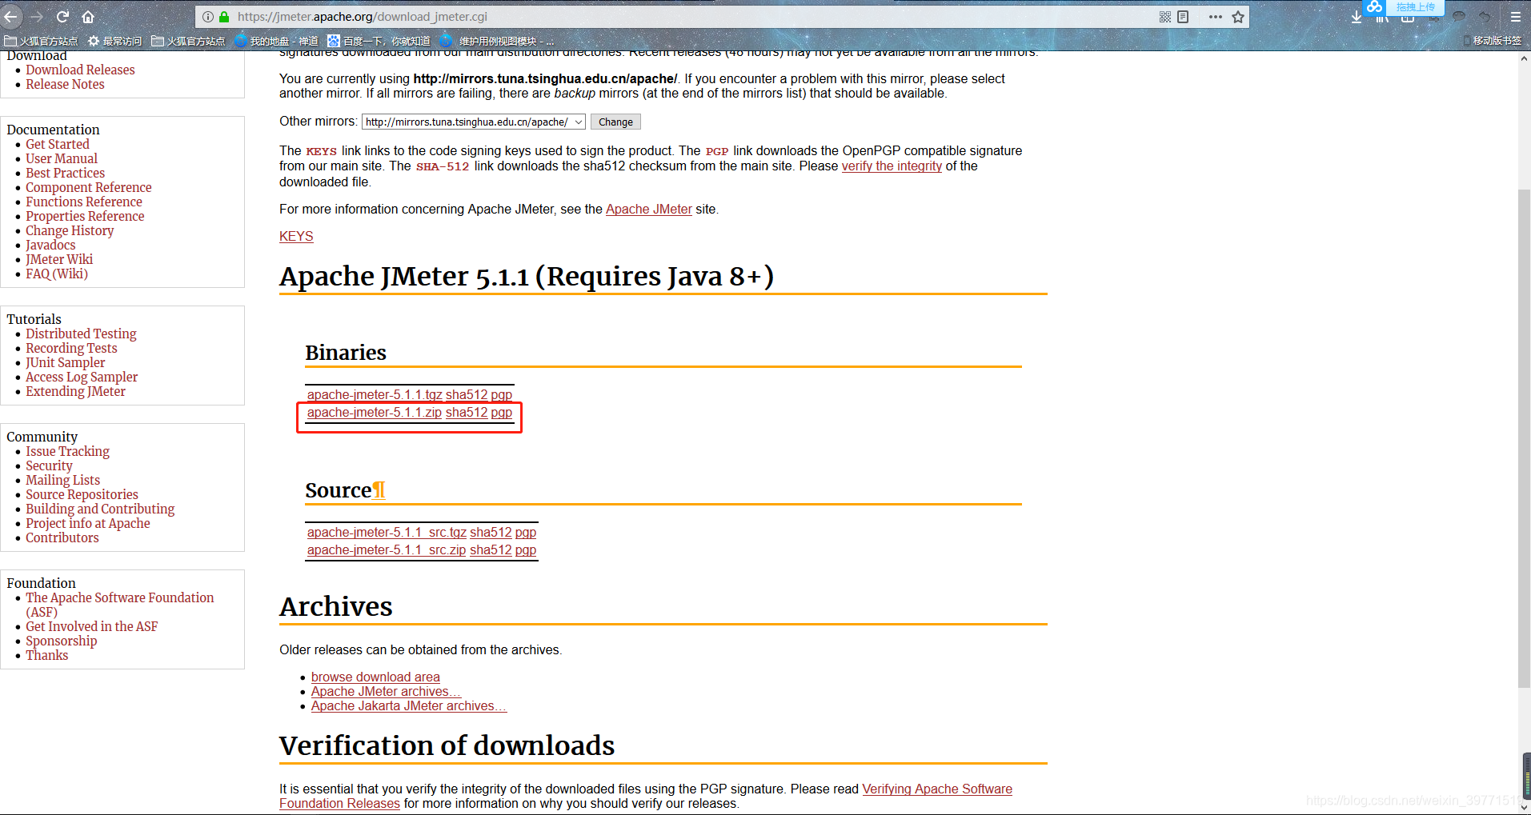Open the browse download area link
This screenshot has width=1531, height=815.
tap(375, 677)
